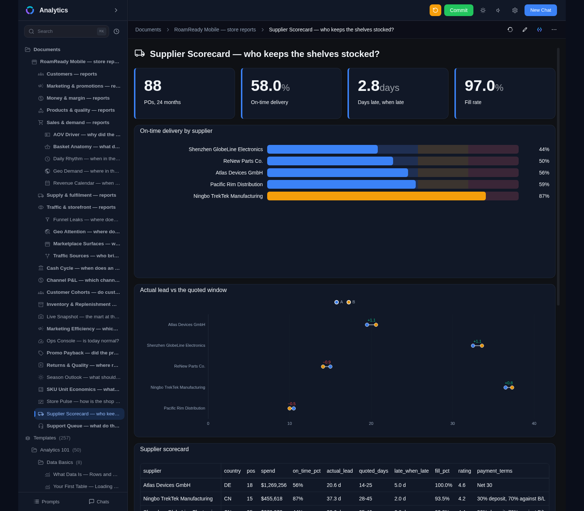The height and width of the screenshot is (511, 584).
Task: Click the Promo Payback tag icon
Action: tap(41, 353)
